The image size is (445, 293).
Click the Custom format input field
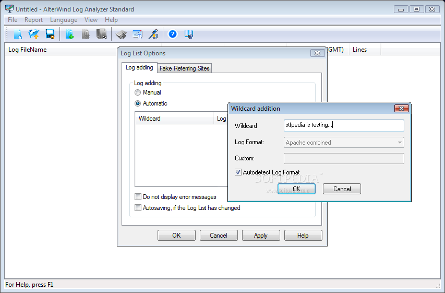click(344, 159)
